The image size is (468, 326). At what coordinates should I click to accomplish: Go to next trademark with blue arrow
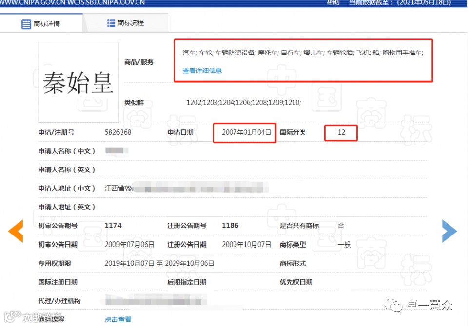pos(449,231)
